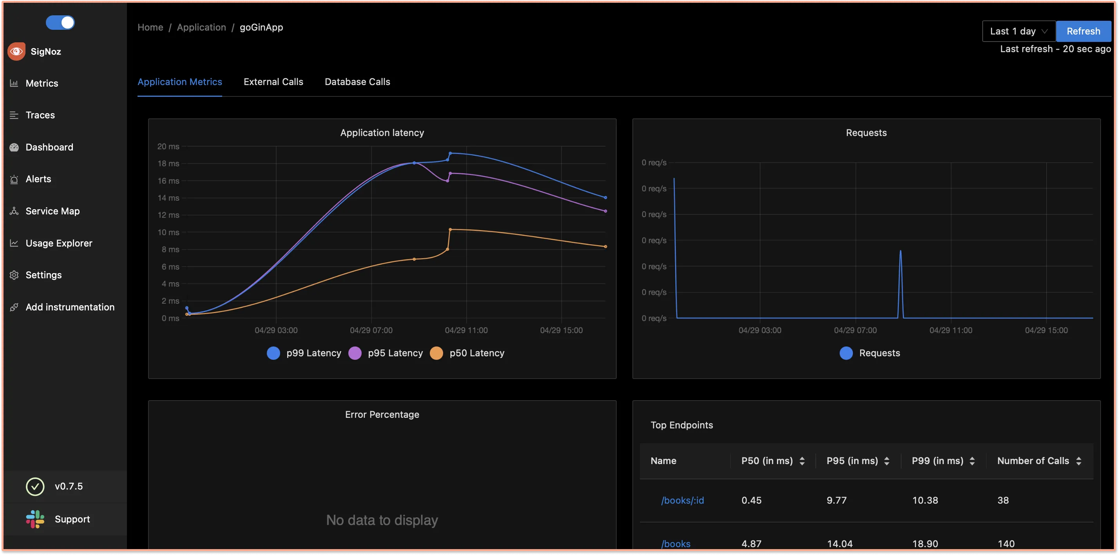Viewport: 1119px width, 555px height.
Task: Open the Last 1 day time range dropdown
Action: pyautogui.click(x=1019, y=31)
